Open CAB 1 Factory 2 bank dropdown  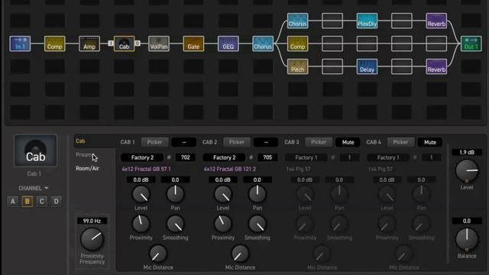pyautogui.click(x=142, y=157)
